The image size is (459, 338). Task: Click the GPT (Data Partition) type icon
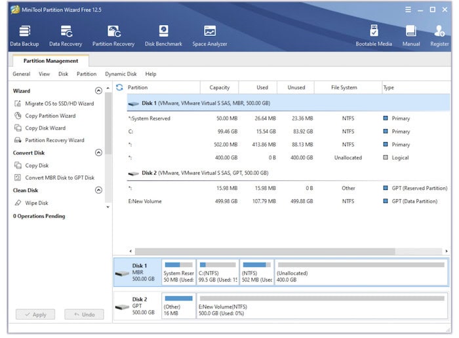[386, 201]
